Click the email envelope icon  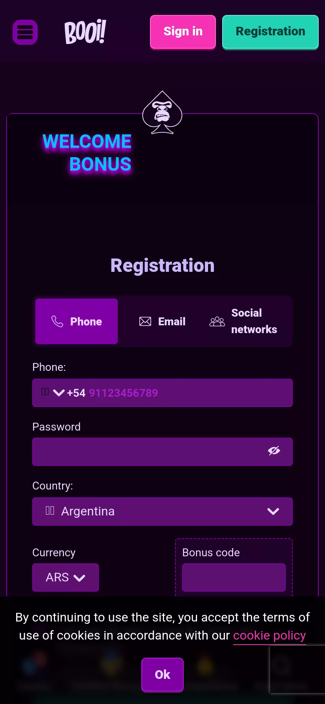point(145,321)
